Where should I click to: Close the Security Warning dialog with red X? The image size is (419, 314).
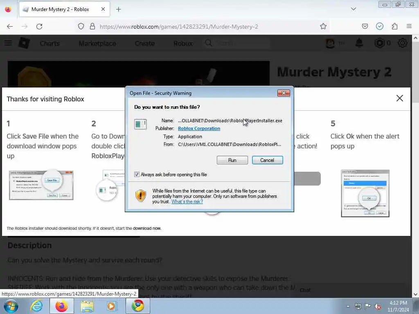coord(284,93)
